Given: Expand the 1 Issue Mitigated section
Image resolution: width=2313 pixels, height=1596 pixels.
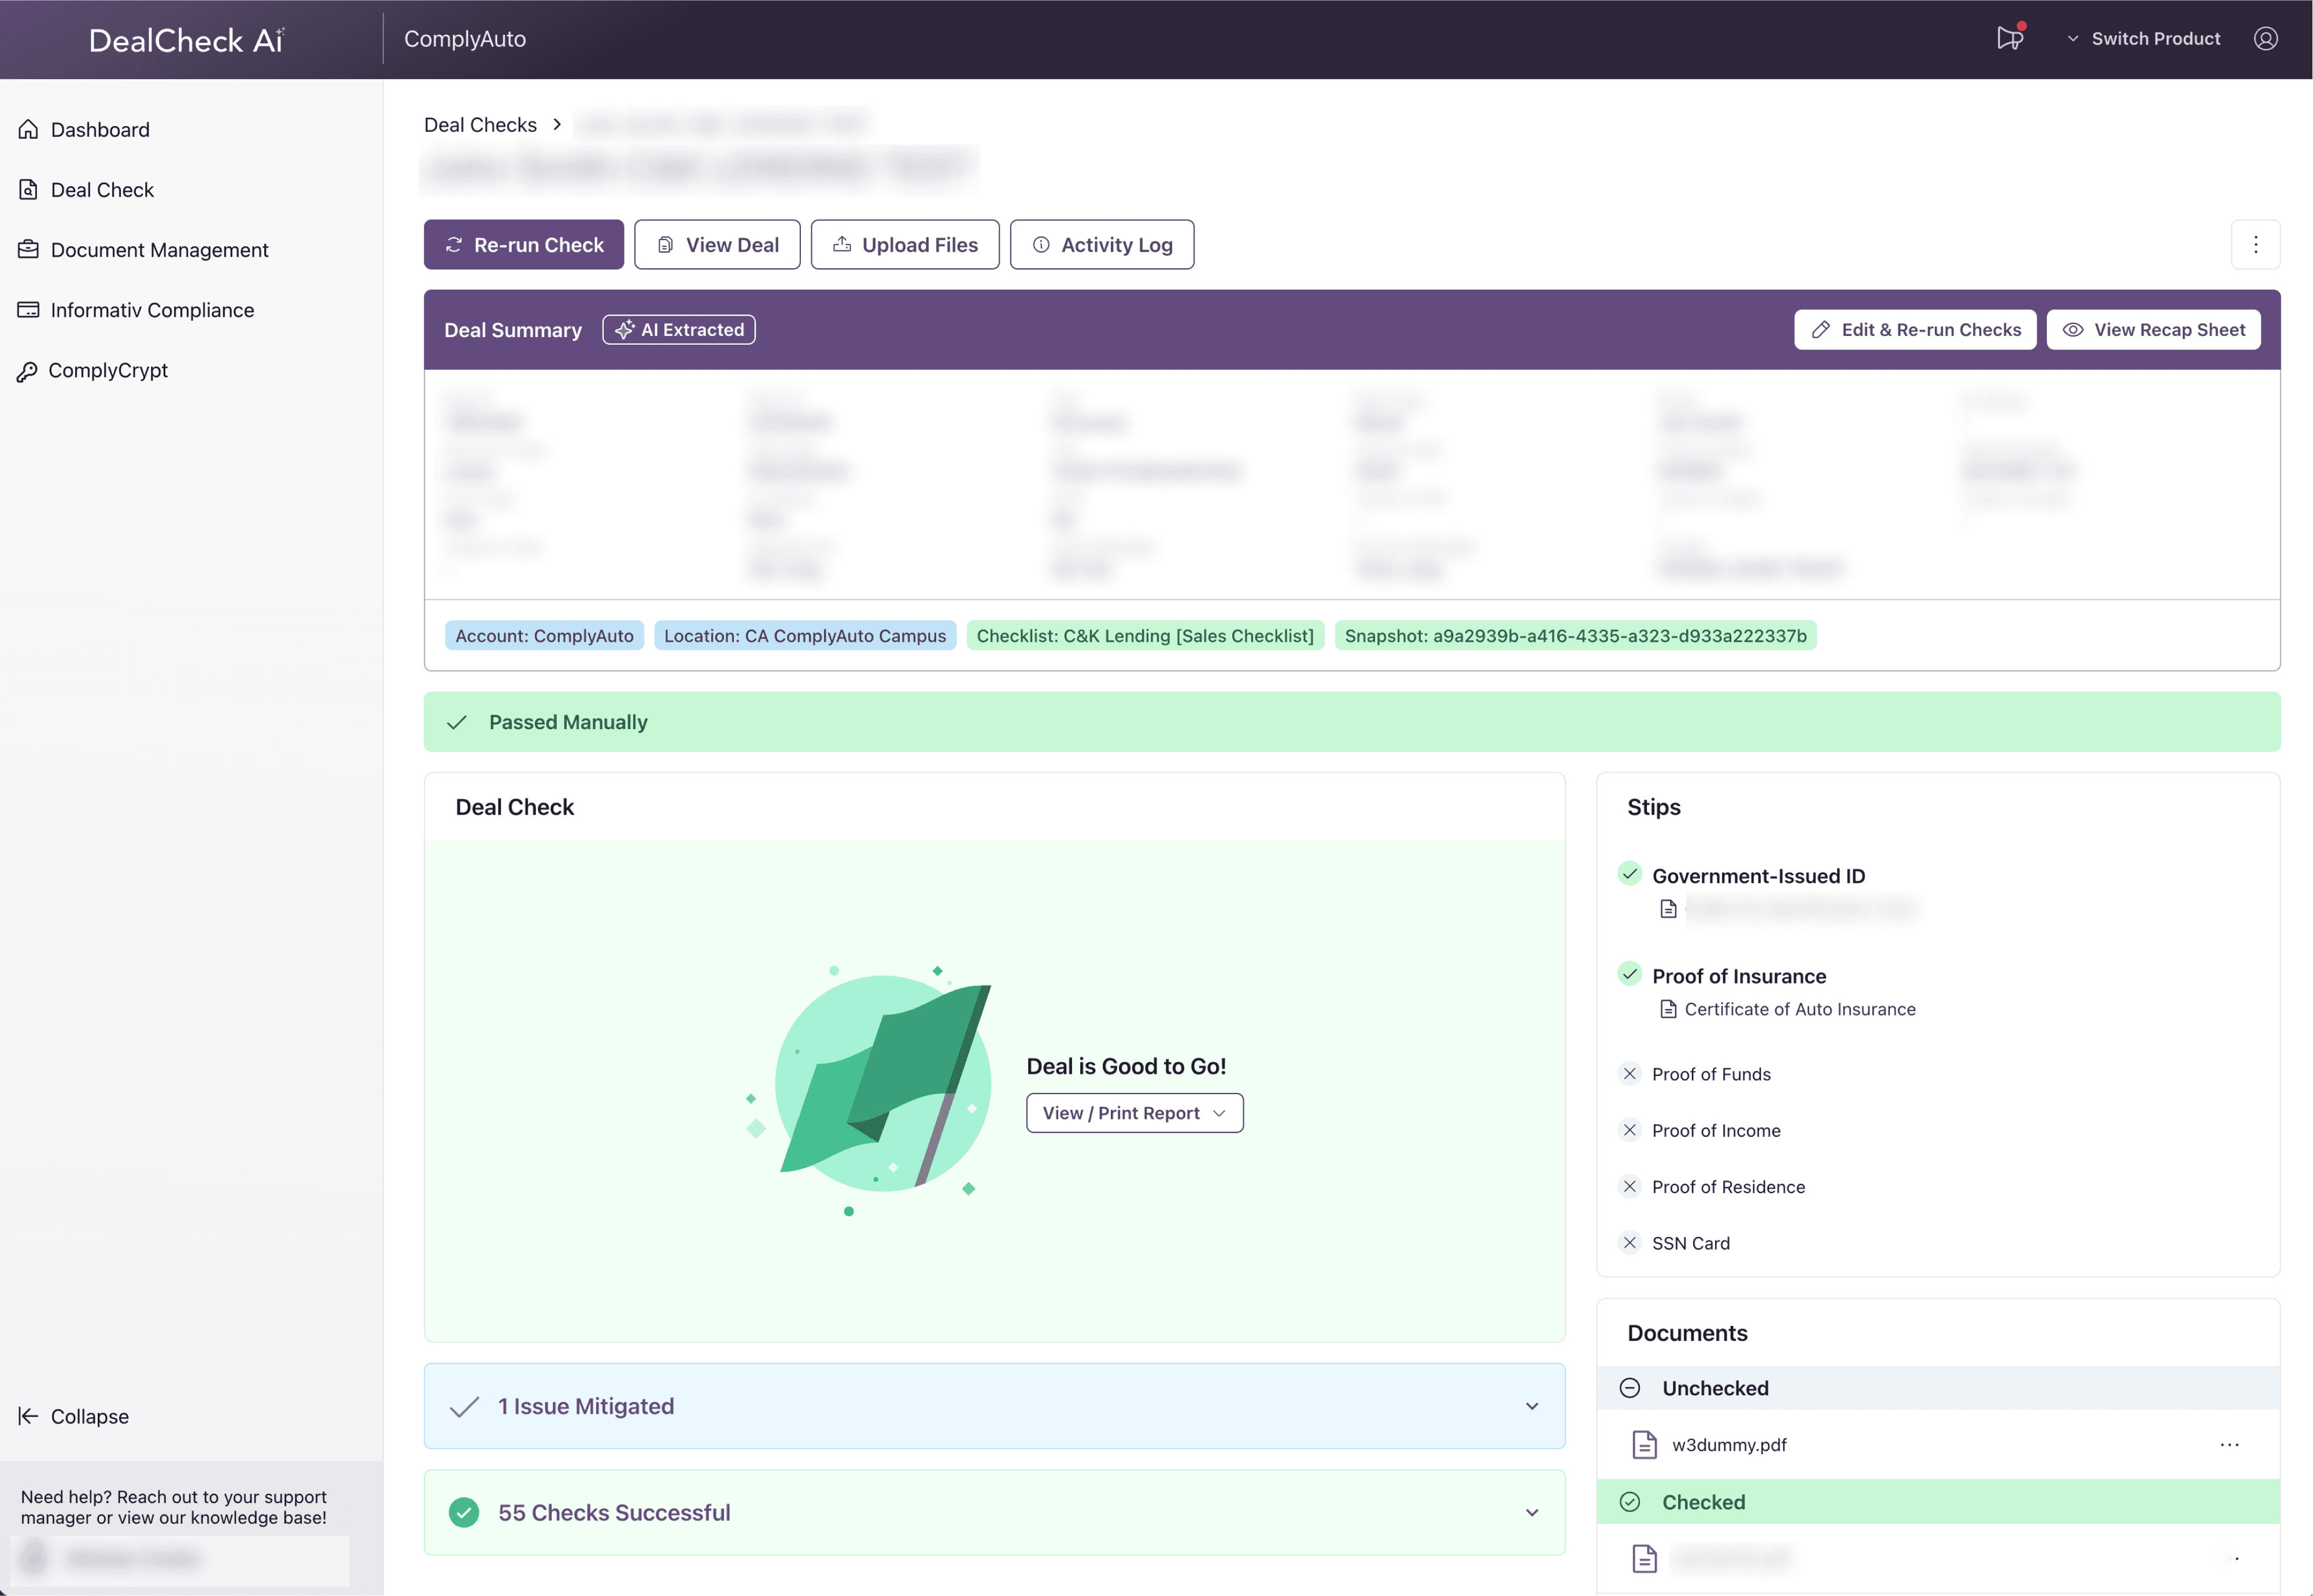Looking at the screenshot, I should [x=1531, y=1406].
